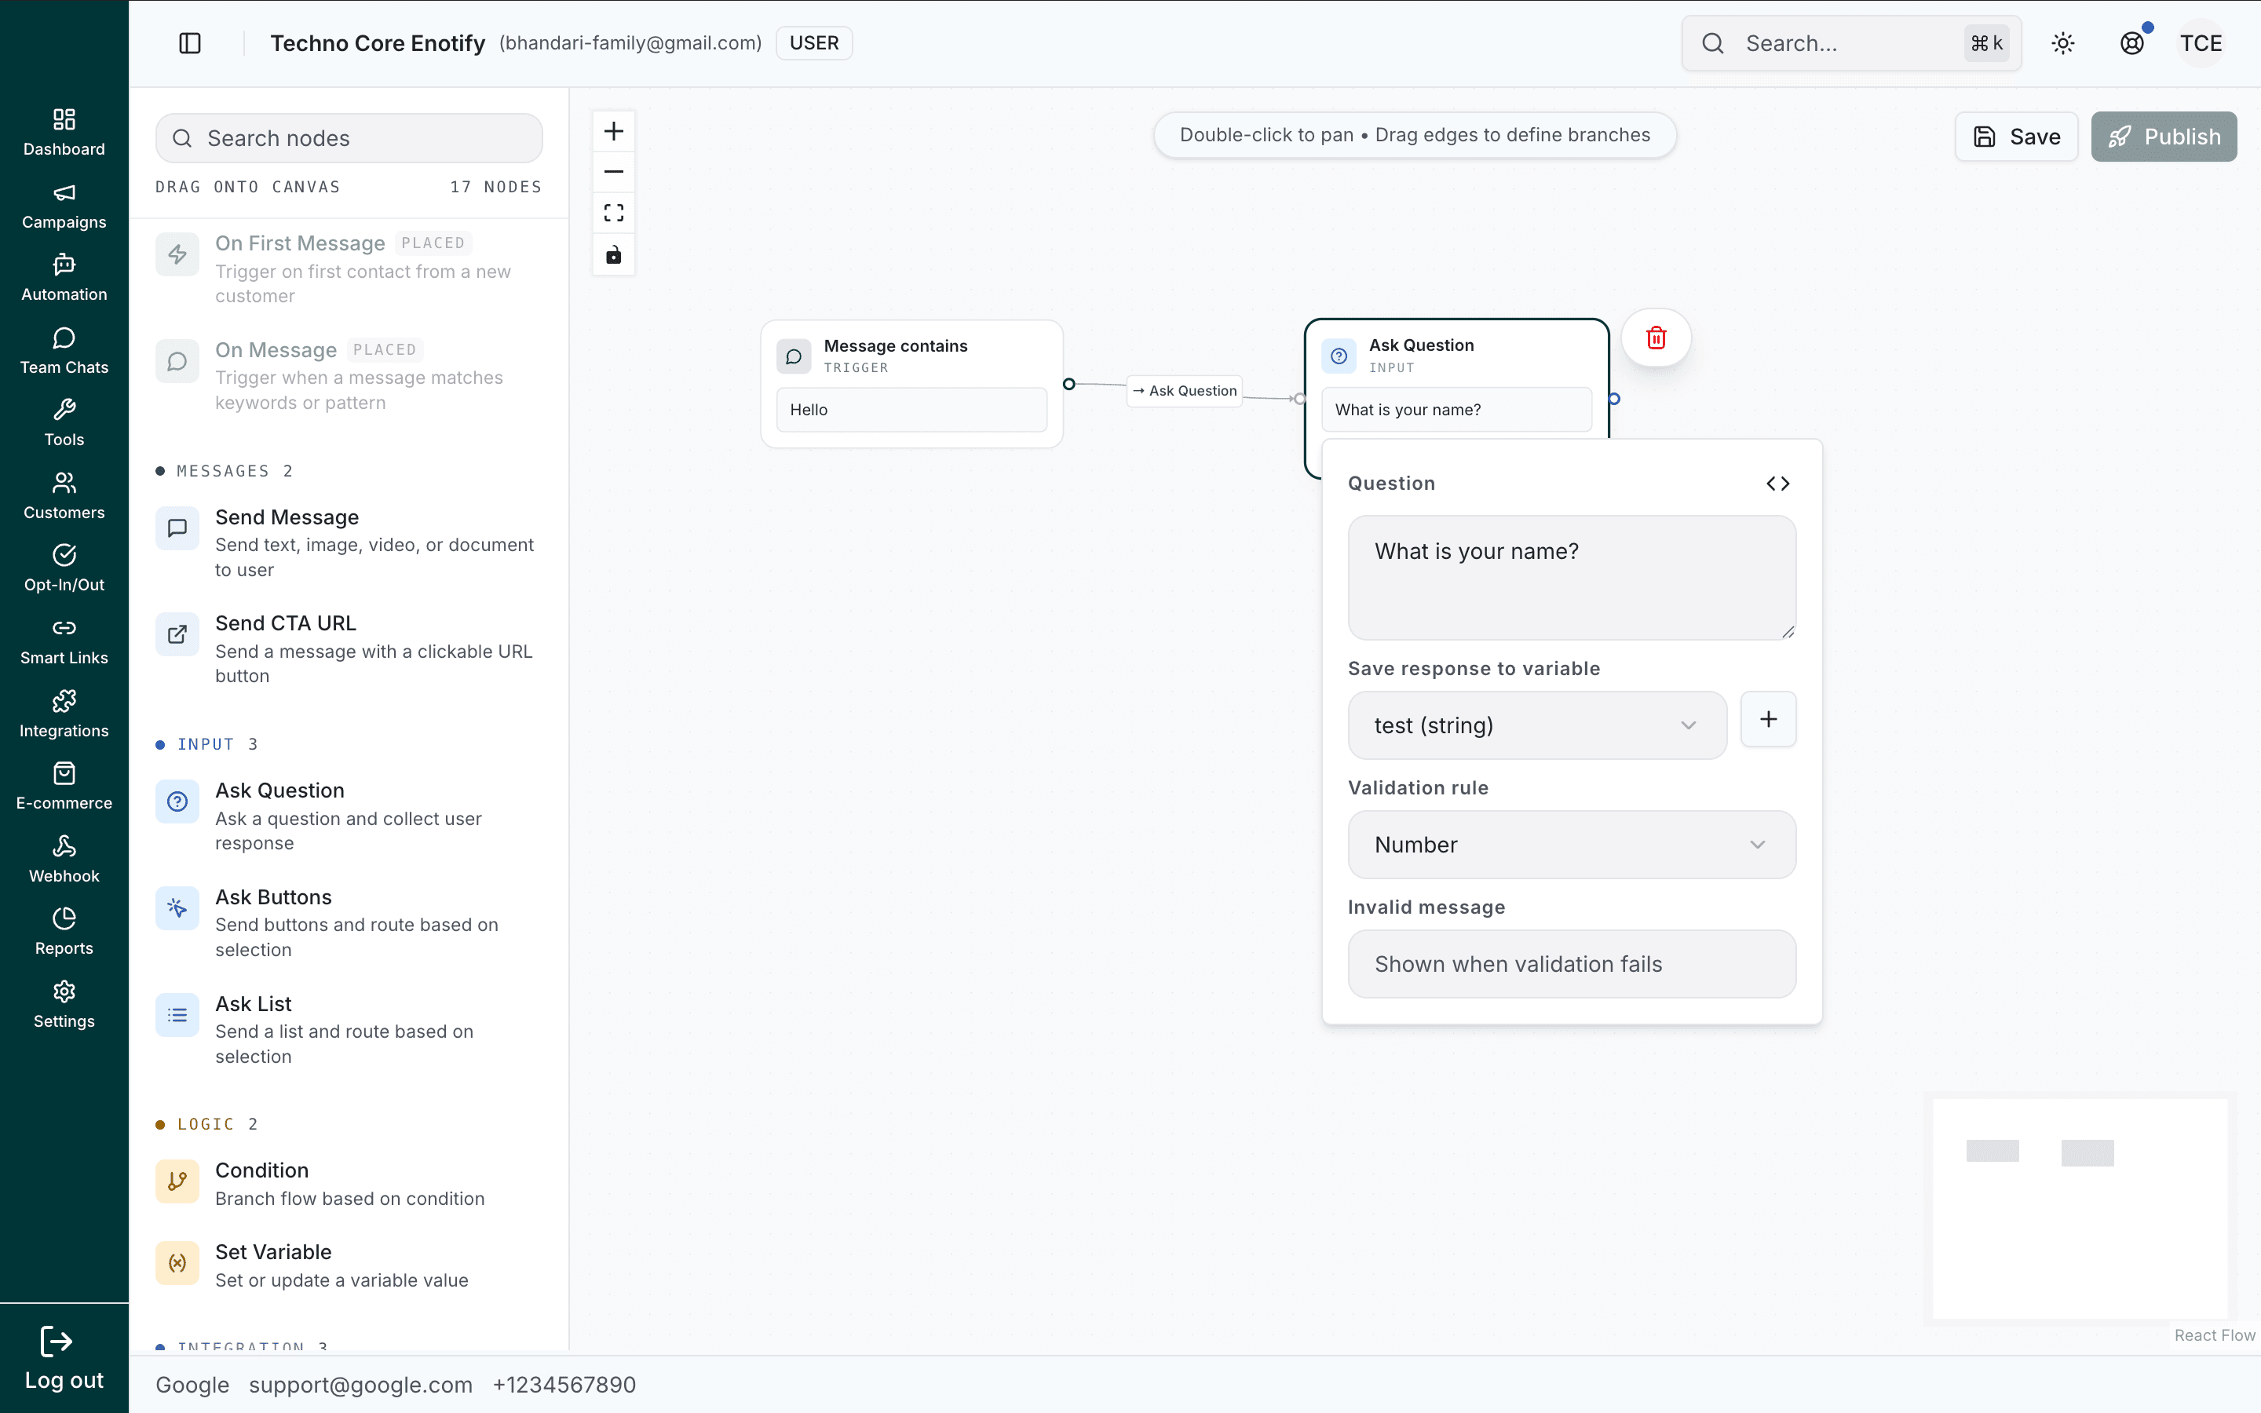The height and width of the screenshot is (1413, 2261).
Task: Open Customers page
Action: (x=64, y=496)
